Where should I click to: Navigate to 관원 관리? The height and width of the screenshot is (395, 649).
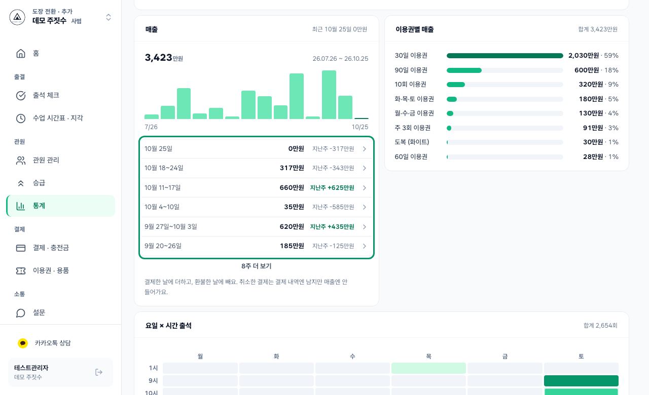[x=61, y=160]
